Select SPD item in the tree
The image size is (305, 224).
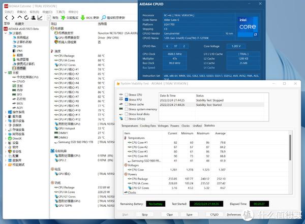17,94
